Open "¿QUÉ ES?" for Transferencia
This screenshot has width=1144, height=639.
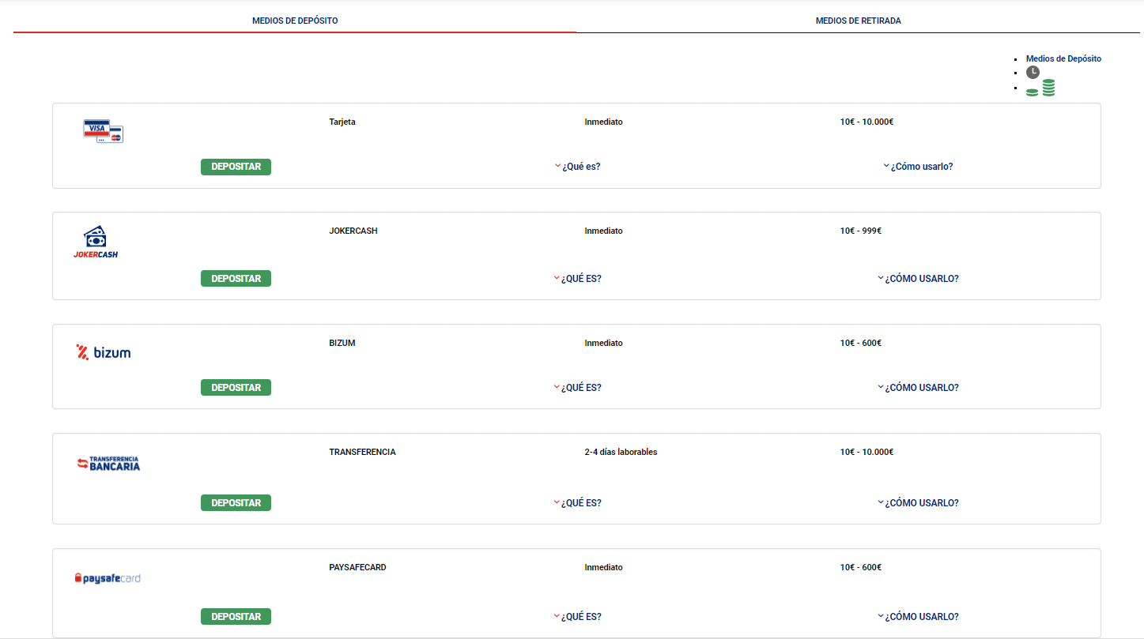(x=580, y=503)
